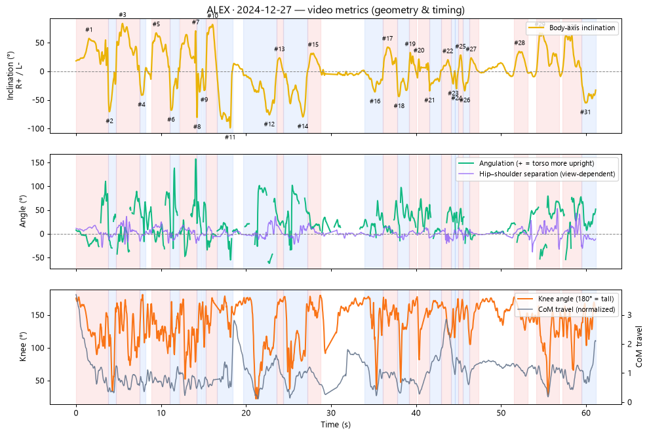Select peak annotation #1

click(x=89, y=29)
